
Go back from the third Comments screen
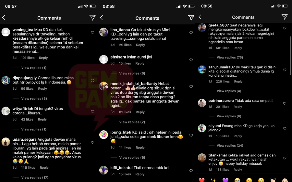(x=200, y=17)
